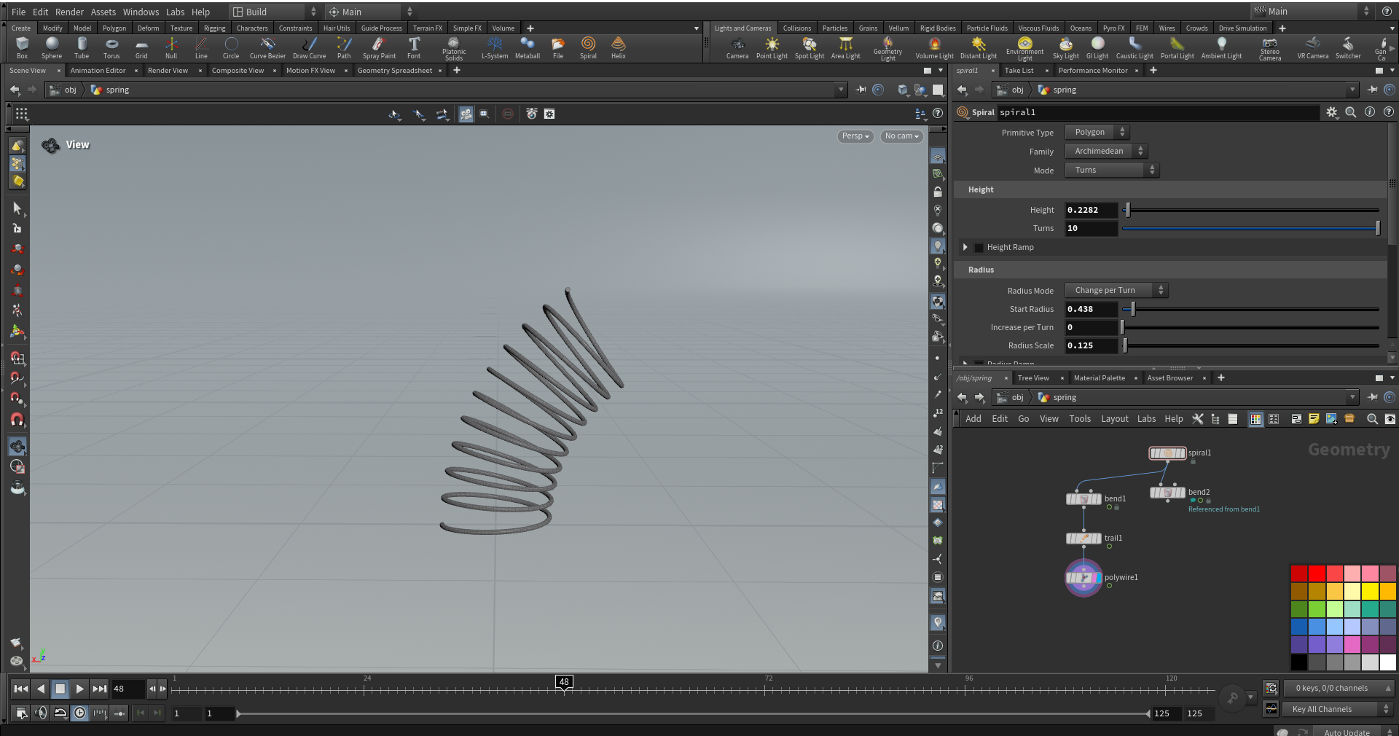
Task: Toggle the viewport lock icon
Action: pyautogui.click(x=938, y=192)
